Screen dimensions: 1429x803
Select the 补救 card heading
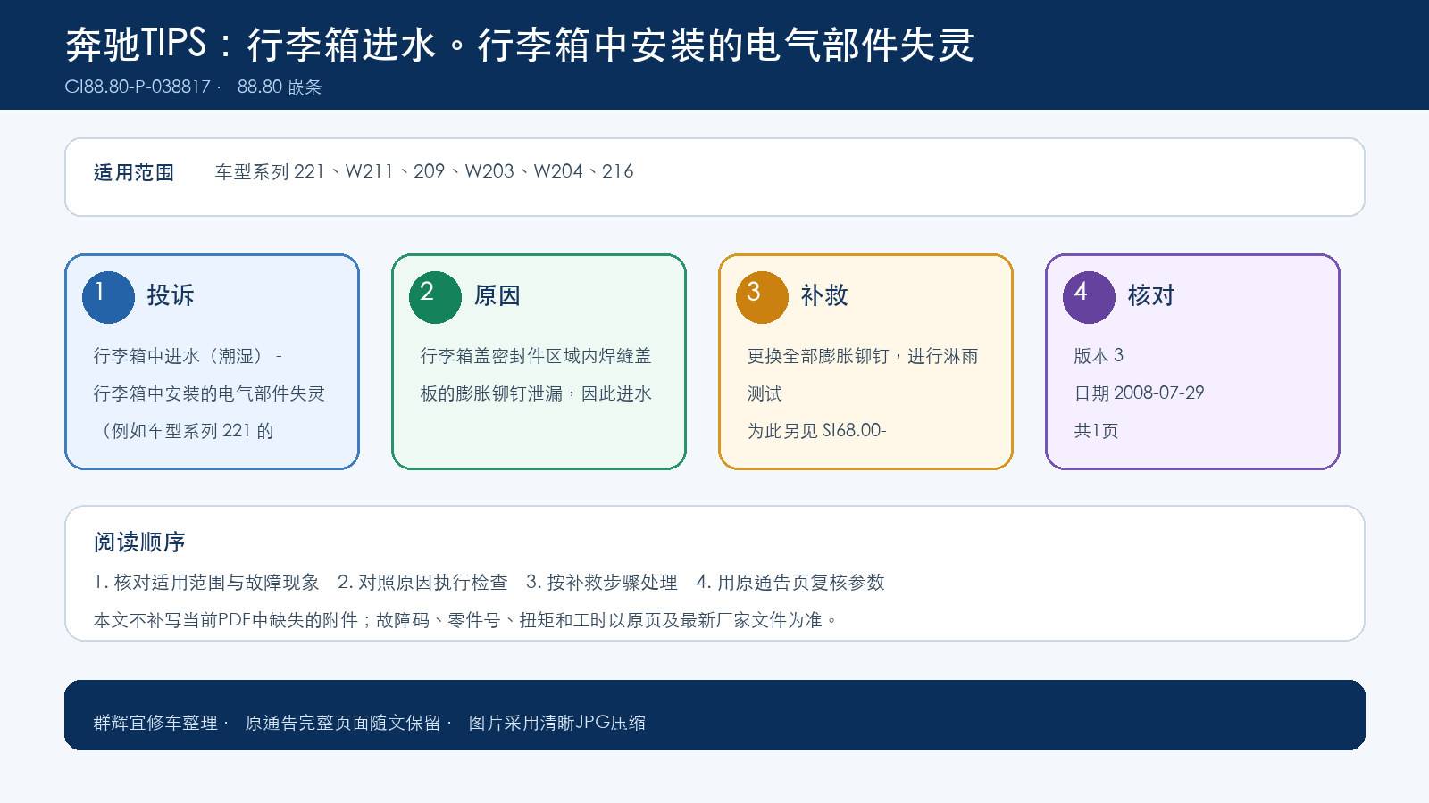tap(824, 295)
